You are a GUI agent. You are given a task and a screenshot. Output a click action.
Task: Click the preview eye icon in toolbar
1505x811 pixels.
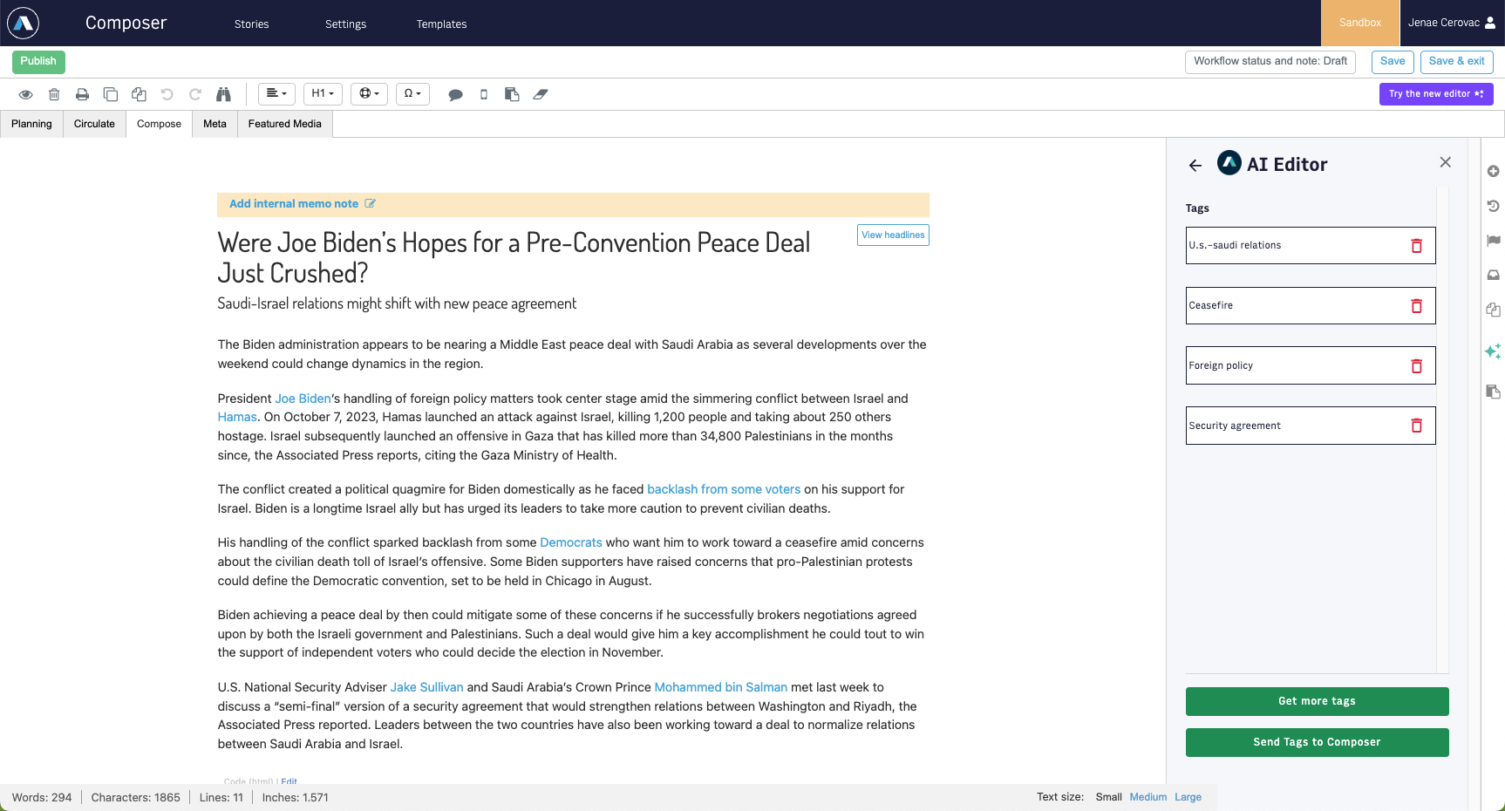(x=26, y=94)
